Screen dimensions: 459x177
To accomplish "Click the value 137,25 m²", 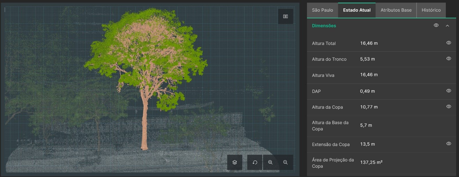I will pos(371,162).
